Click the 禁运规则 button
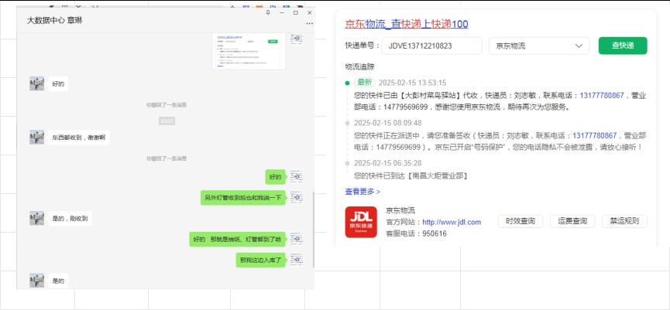This screenshot has height=310, width=670. point(624,221)
